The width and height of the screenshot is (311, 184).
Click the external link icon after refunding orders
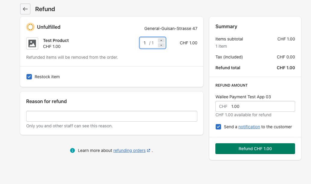(x=148, y=150)
